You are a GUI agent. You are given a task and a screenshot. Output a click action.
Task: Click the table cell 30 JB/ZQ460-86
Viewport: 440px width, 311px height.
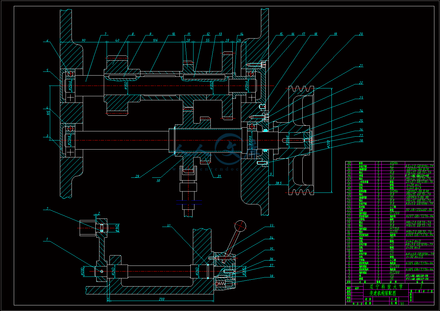[x=419, y=210]
